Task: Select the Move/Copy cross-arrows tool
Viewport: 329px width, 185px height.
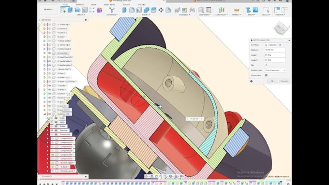Action: 161,10
